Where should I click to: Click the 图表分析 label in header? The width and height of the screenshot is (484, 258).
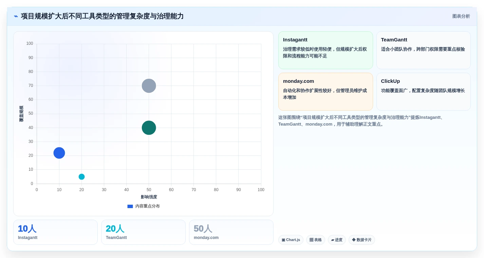[461, 16]
